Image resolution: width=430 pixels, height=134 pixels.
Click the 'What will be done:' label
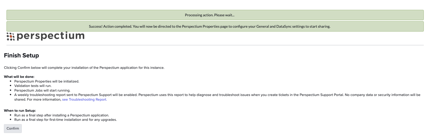coord(19,77)
